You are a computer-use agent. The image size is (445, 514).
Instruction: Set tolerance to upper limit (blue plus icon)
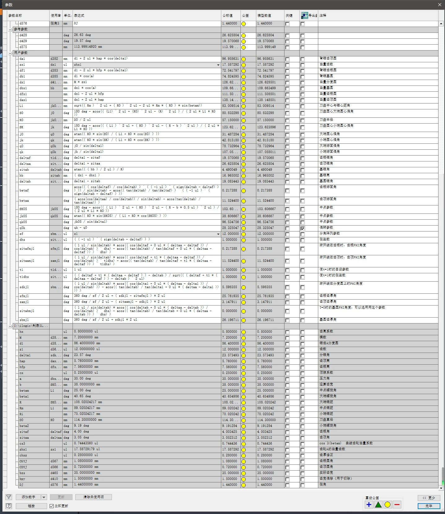tap(369, 505)
